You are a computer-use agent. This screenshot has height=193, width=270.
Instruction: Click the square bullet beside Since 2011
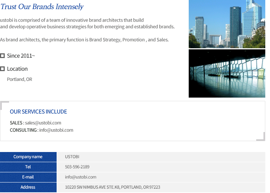[x=2, y=56]
